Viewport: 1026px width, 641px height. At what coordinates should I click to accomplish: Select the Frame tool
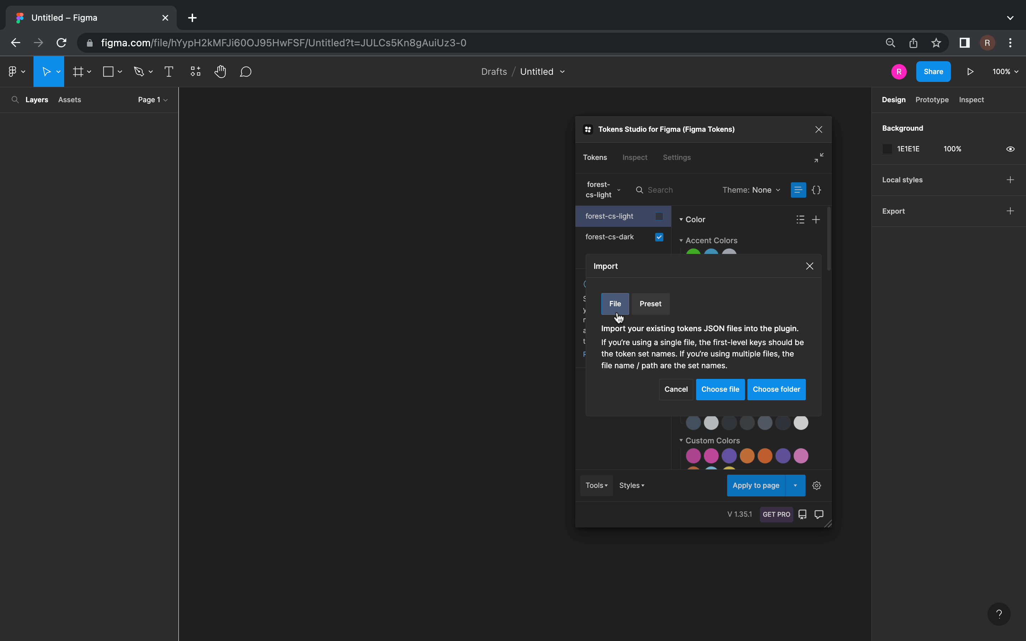point(78,72)
